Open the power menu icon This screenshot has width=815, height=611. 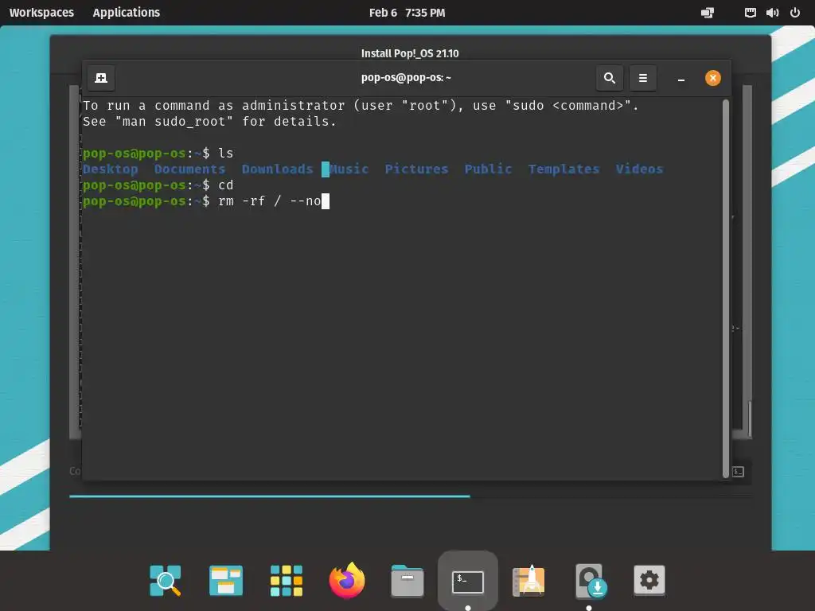tap(795, 13)
